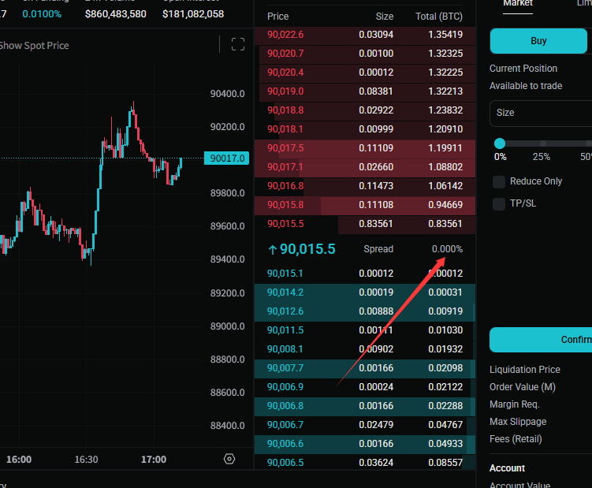Click the 17:00 time axis label
This screenshot has width=592, height=488.
coord(153,460)
